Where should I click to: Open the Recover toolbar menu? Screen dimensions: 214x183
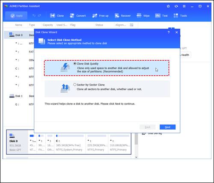click(x=123, y=16)
